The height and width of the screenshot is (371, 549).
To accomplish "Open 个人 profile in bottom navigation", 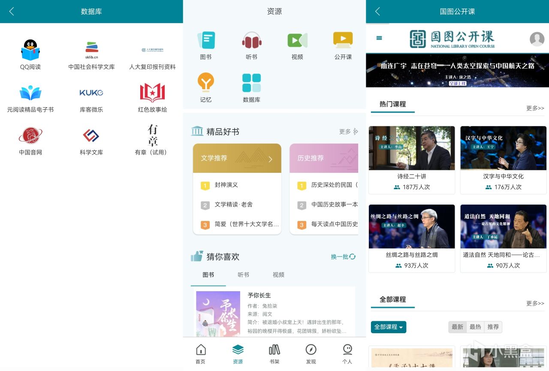I will coord(347,354).
